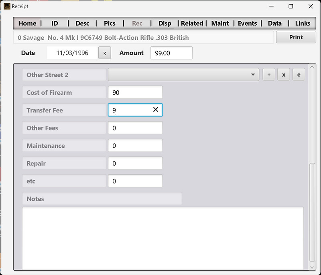Screen dimensions: 321x275
Task: Click the vertical scrollbar thumb
Action: pos(312,212)
